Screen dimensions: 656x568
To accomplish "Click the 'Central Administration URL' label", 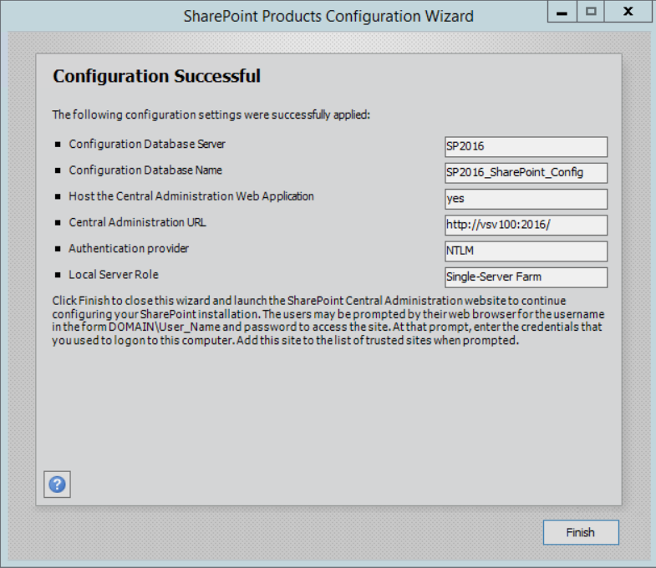I will [x=137, y=222].
